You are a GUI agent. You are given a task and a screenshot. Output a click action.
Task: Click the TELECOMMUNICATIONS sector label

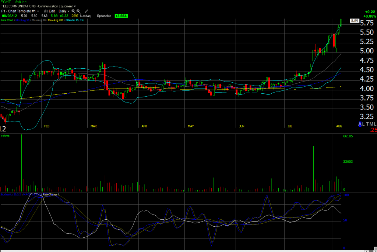click(x=18, y=6)
